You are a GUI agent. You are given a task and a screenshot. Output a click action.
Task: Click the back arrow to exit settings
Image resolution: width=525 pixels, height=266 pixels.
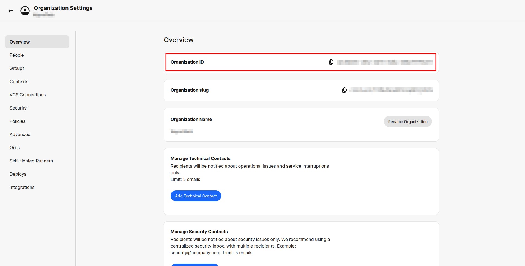[11, 10]
